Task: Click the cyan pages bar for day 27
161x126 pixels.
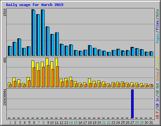Action: (133, 52)
